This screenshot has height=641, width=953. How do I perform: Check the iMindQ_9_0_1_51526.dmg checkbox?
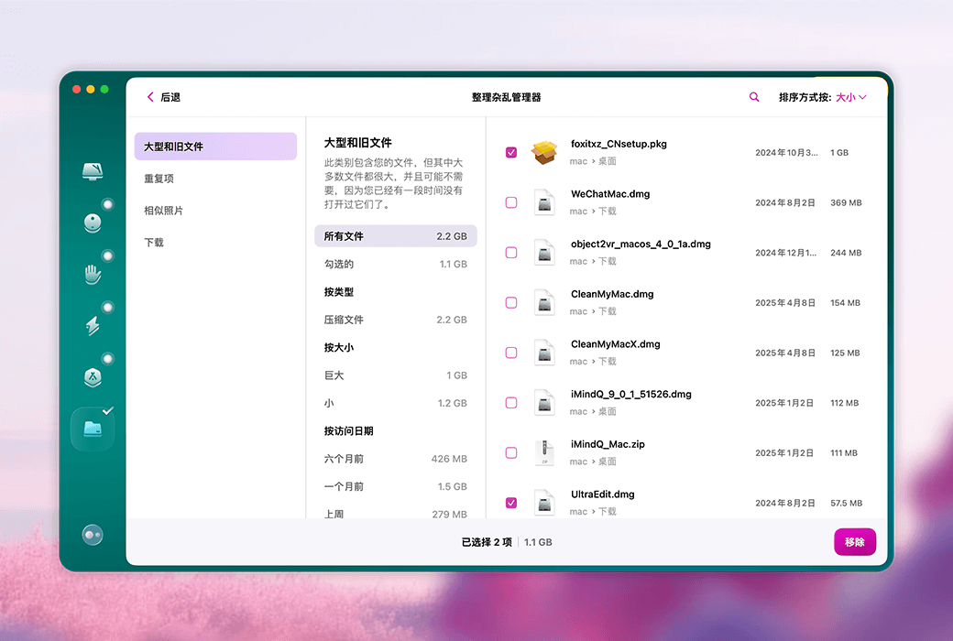(511, 403)
